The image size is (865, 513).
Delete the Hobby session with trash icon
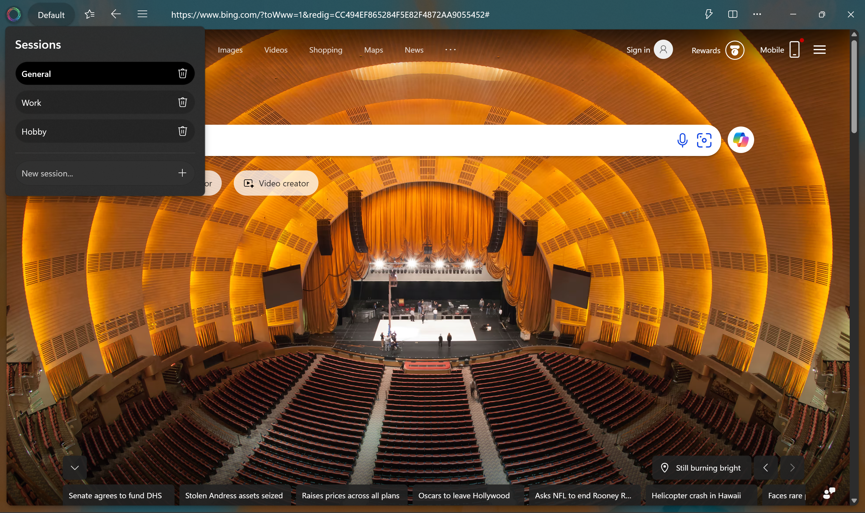point(182,131)
